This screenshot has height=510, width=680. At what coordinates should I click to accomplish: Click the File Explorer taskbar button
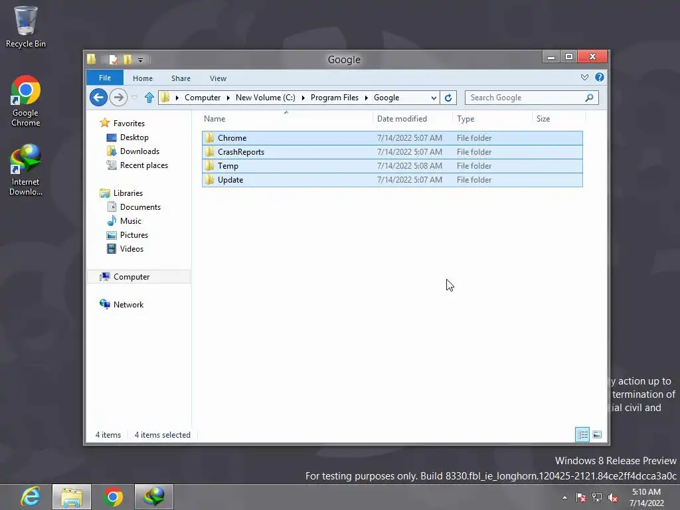click(72, 497)
